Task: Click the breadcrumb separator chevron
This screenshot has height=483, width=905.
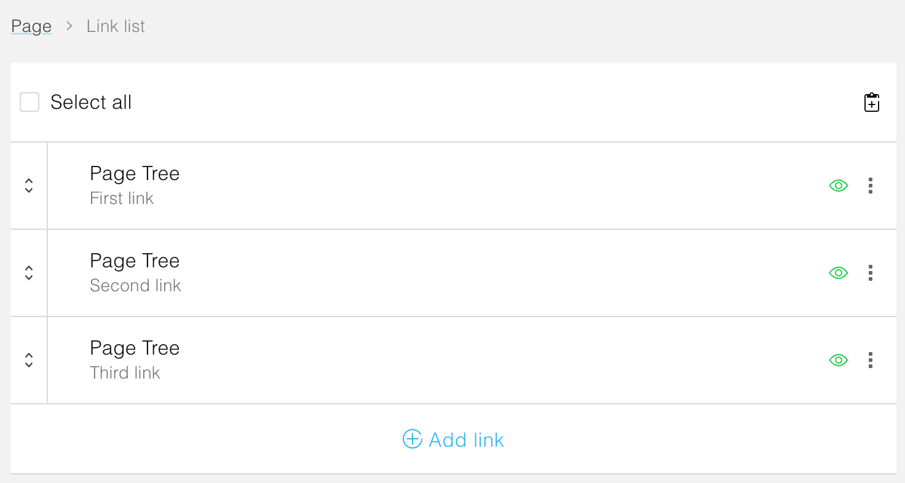Action: pyautogui.click(x=69, y=26)
